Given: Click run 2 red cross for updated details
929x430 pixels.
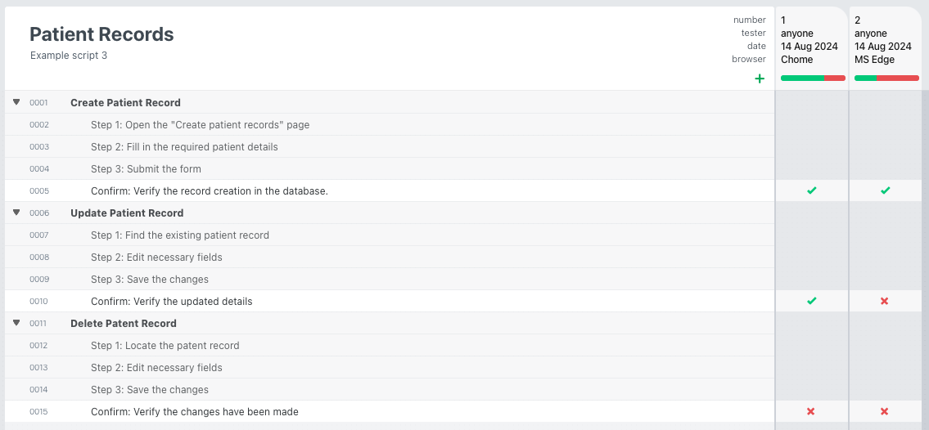Looking at the screenshot, I should (885, 301).
